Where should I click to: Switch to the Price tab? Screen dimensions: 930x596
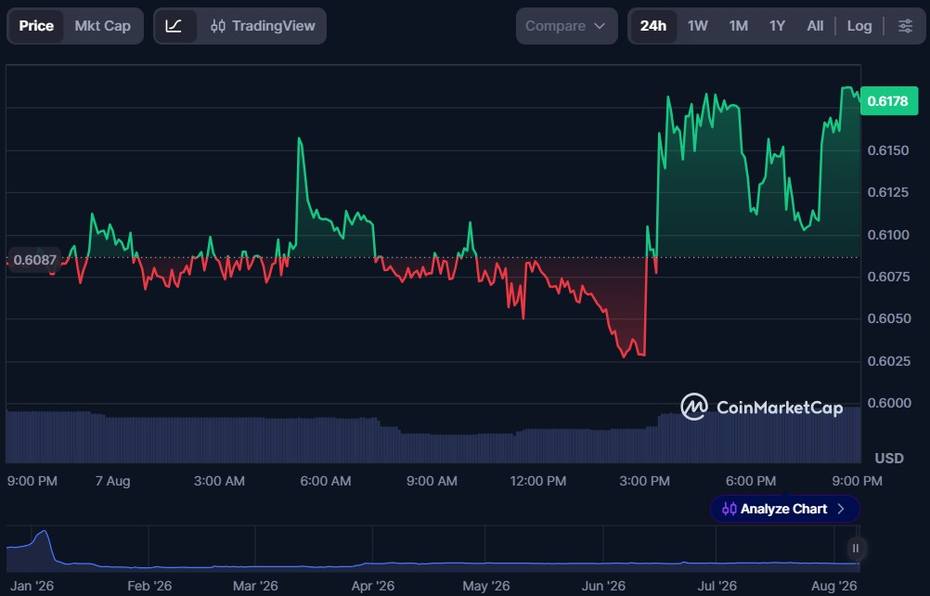point(36,26)
